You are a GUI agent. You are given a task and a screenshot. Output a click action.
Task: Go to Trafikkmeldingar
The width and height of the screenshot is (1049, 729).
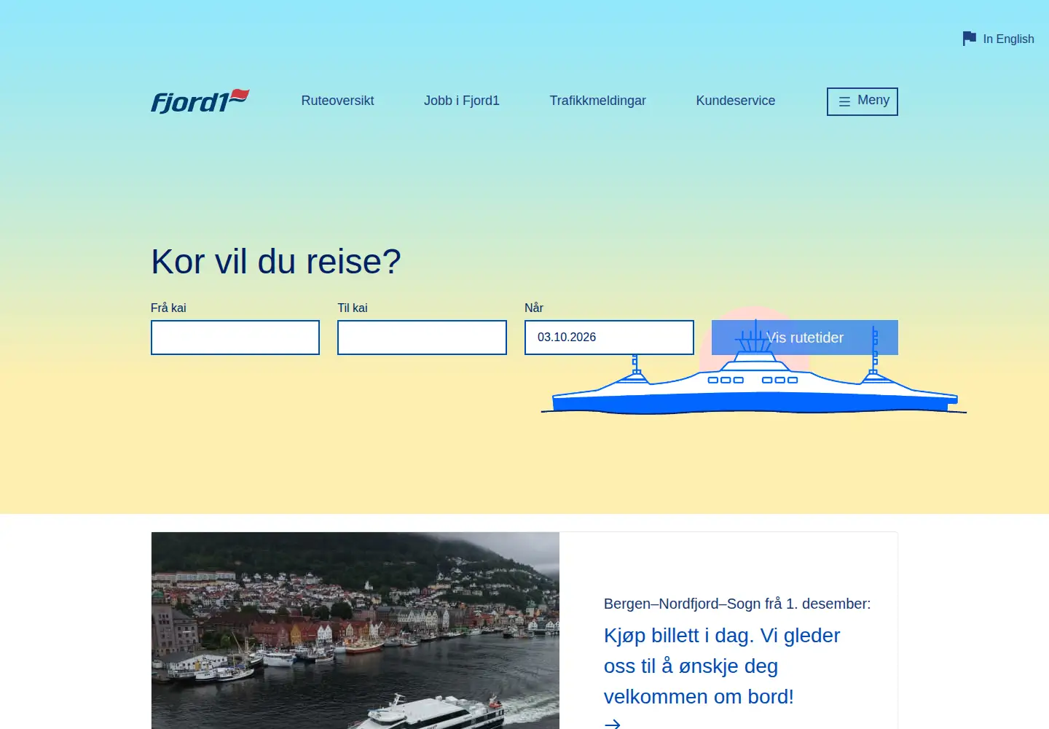click(597, 101)
